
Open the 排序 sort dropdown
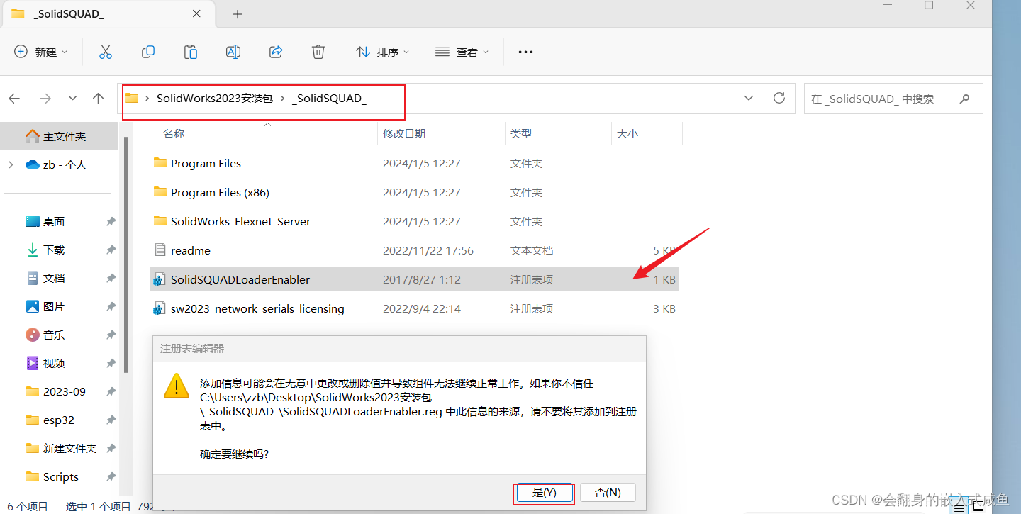point(383,52)
